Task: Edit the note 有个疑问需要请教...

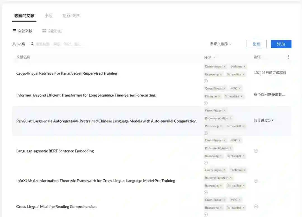Action: [269, 94]
